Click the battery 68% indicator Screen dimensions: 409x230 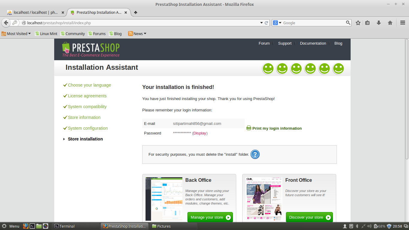click(x=379, y=226)
